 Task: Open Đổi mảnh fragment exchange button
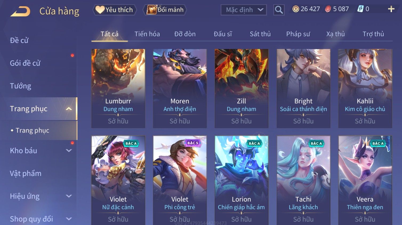[x=165, y=10]
